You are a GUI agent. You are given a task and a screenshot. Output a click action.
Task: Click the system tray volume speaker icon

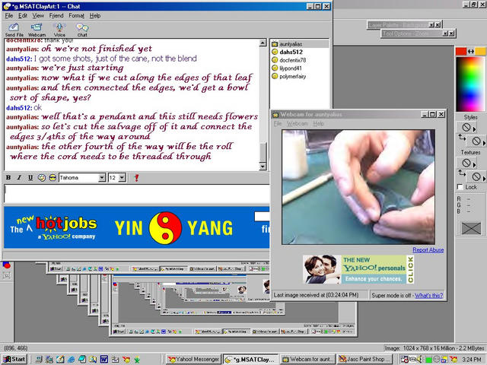coord(419,360)
